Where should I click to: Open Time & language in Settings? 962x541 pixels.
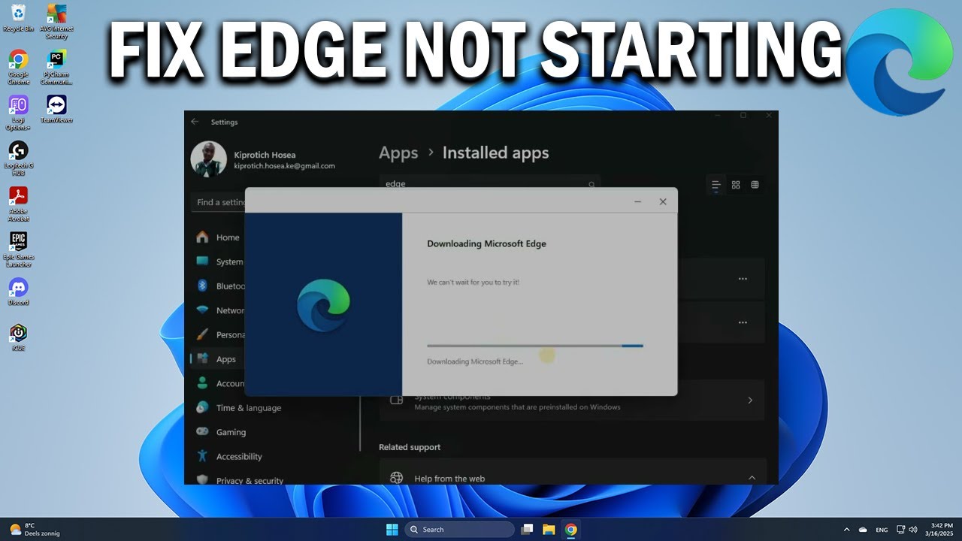pos(248,408)
